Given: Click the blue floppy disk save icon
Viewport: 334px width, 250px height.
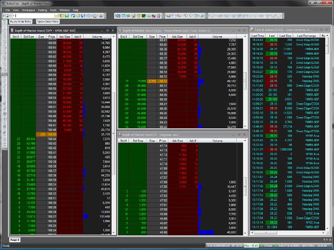Looking at the screenshot, I should (83, 16).
